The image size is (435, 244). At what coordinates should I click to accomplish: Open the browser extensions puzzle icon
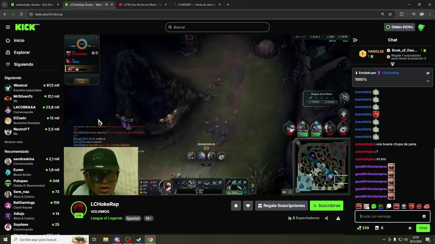coord(402,14)
